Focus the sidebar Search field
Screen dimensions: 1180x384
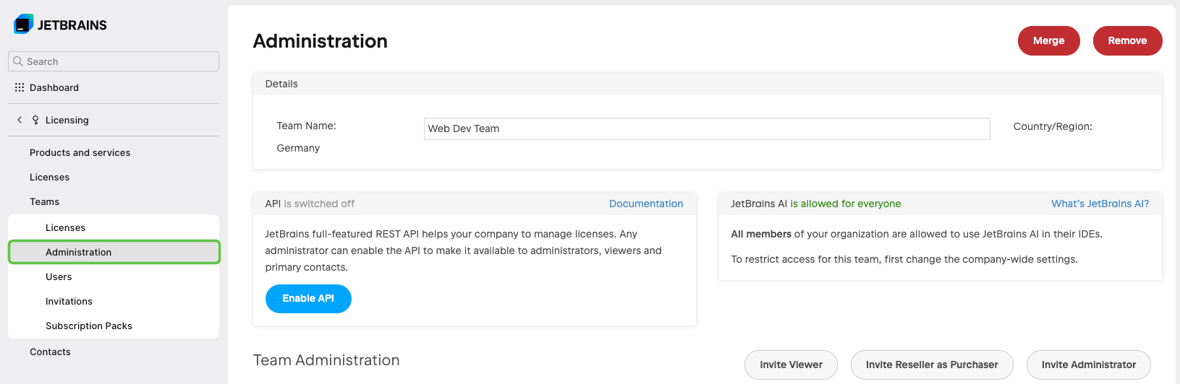[x=114, y=61]
